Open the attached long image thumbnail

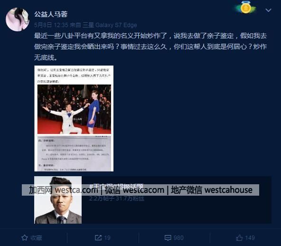coord(74,118)
